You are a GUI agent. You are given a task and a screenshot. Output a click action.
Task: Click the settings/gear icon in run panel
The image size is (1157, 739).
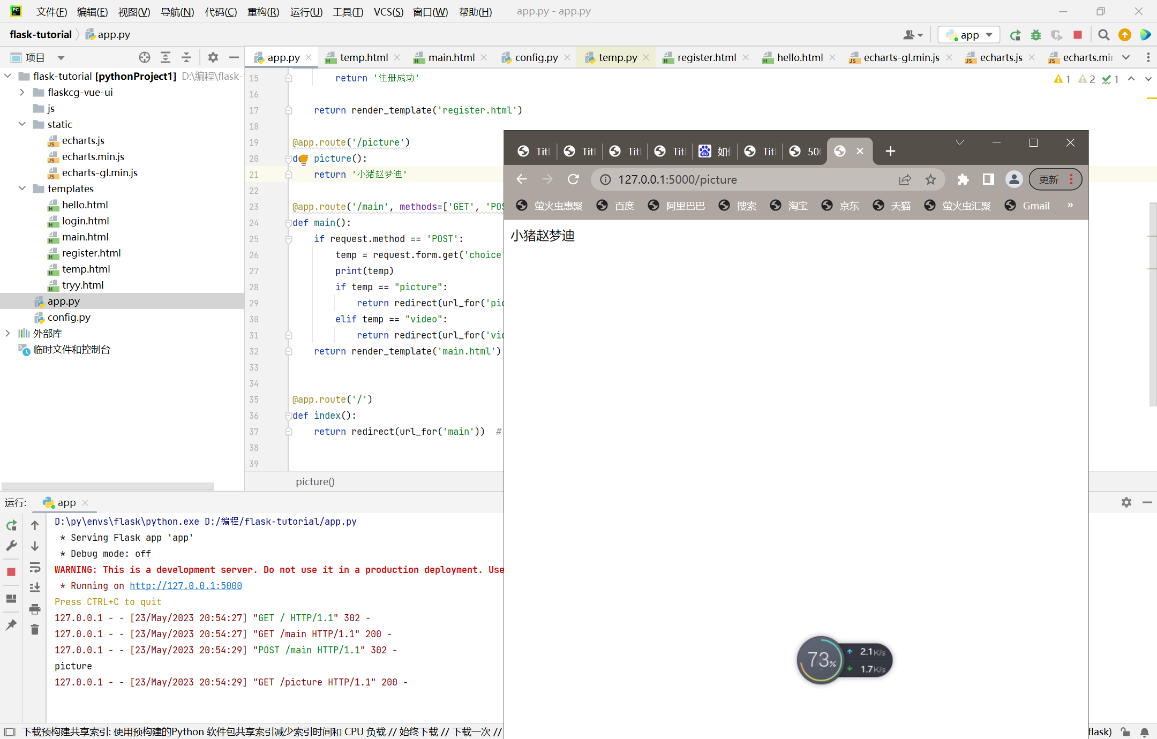click(x=1126, y=501)
